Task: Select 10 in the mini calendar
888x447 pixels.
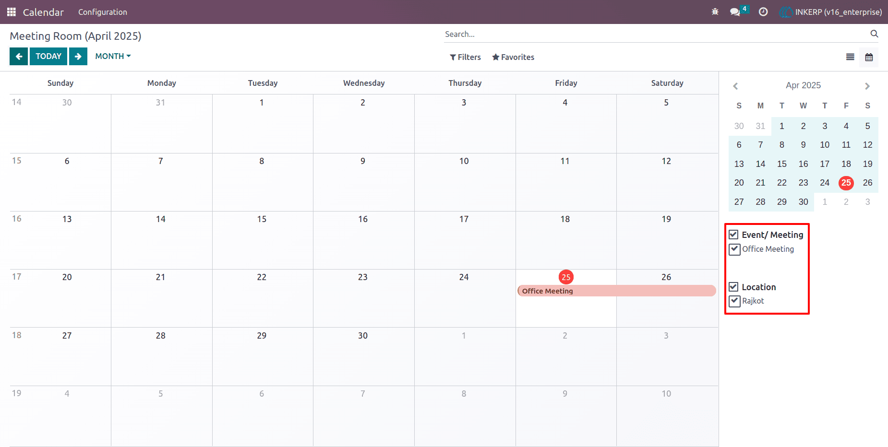Action: 825,145
